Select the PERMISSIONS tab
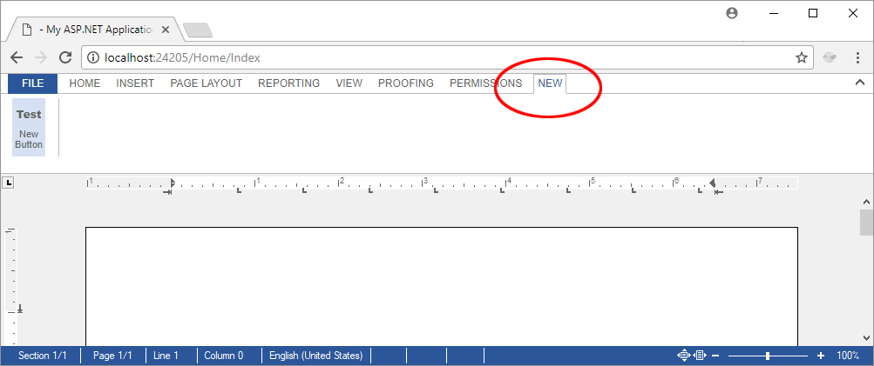The height and width of the screenshot is (366, 874). pyautogui.click(x=486, y=83)
